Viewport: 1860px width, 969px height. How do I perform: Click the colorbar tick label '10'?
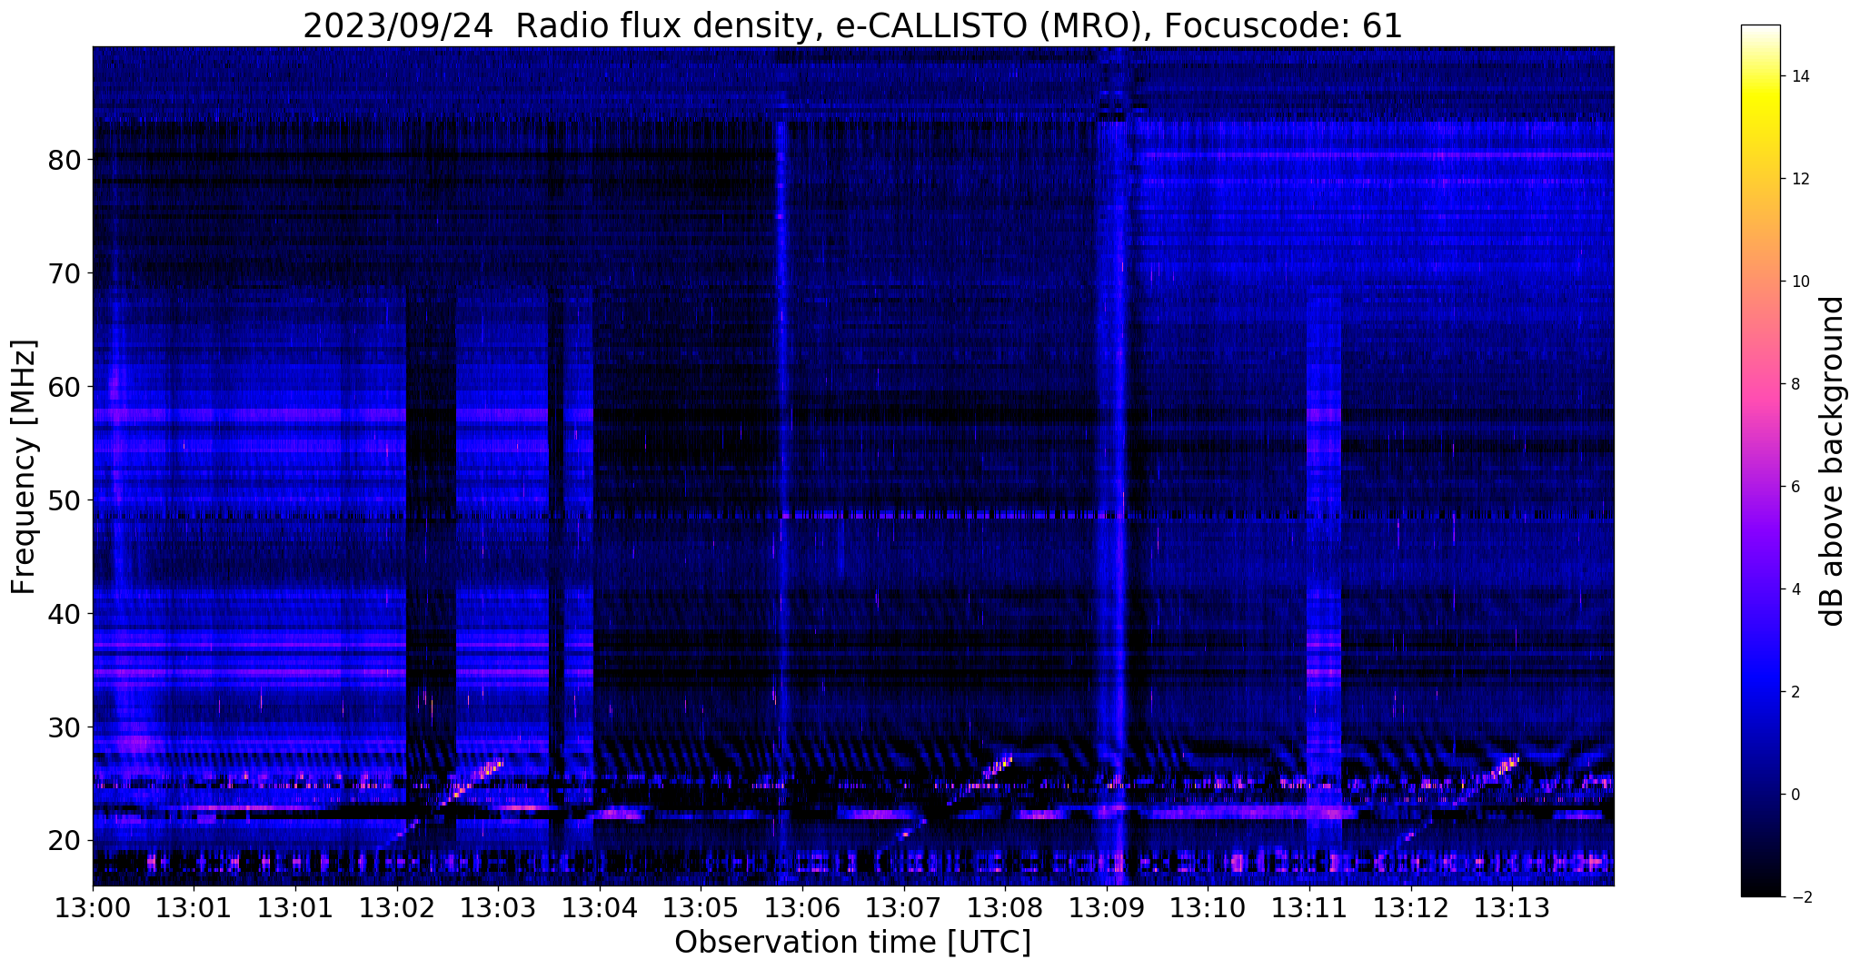coord(1799,282)
